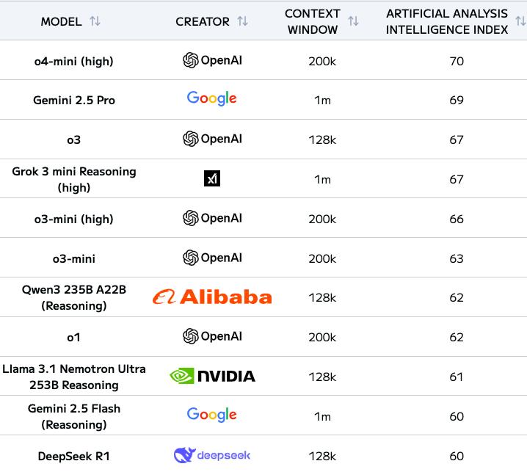Click the Google logo beside Gemini 2.5 Flash
The image size is (527, 472).
point(211,415)
